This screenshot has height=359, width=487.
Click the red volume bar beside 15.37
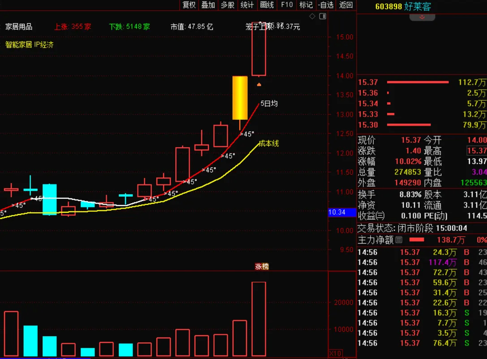(417, 82)
